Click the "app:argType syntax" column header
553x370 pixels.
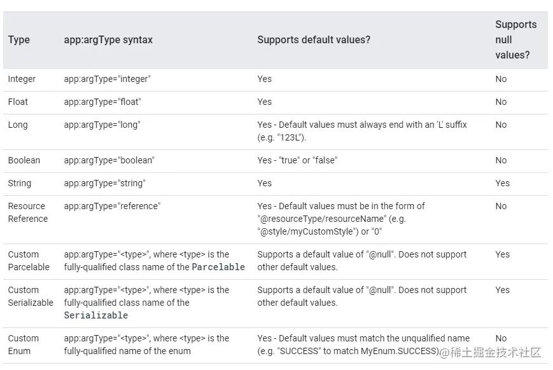coord(108,40)
